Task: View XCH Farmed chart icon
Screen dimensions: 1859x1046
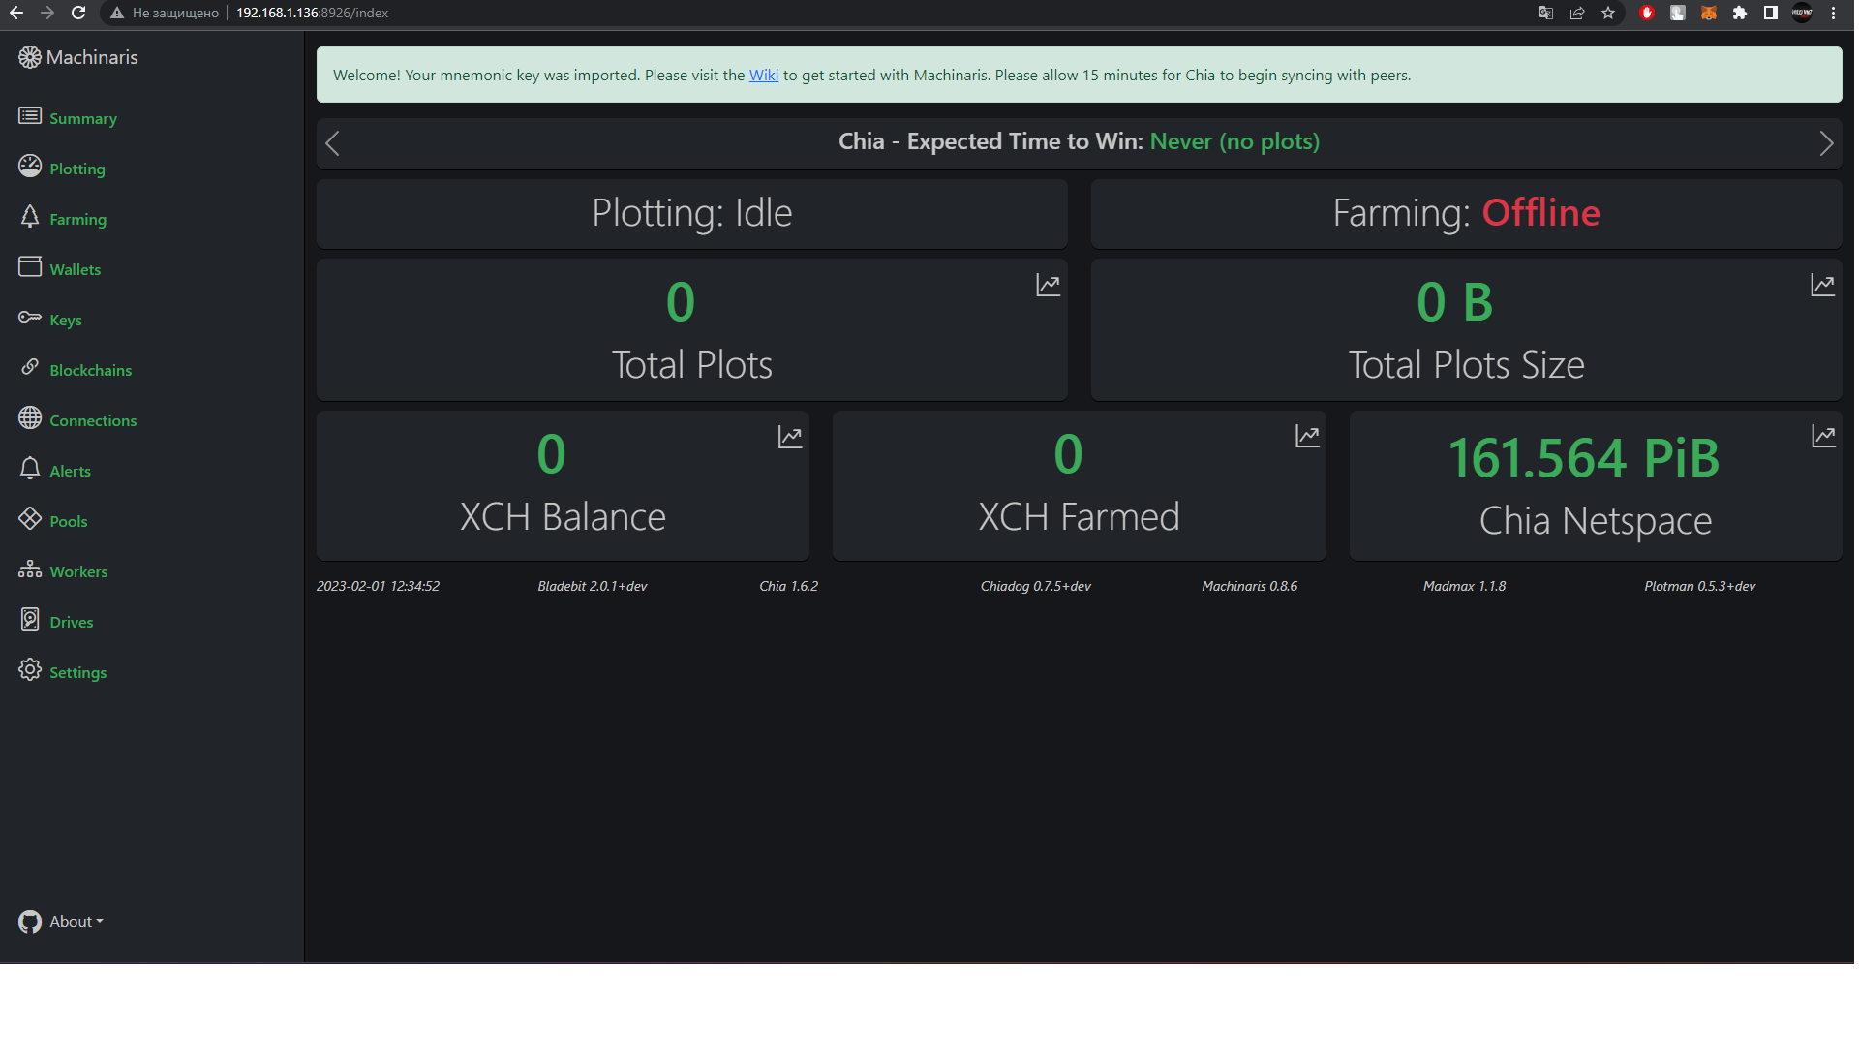Action: point(1307,436)
